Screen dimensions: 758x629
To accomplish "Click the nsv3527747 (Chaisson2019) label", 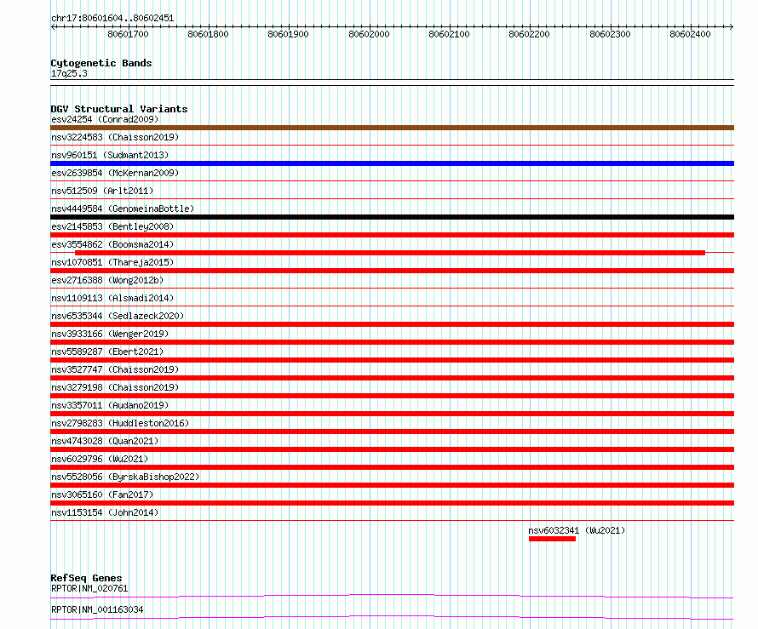I will [x=115, y=369].
